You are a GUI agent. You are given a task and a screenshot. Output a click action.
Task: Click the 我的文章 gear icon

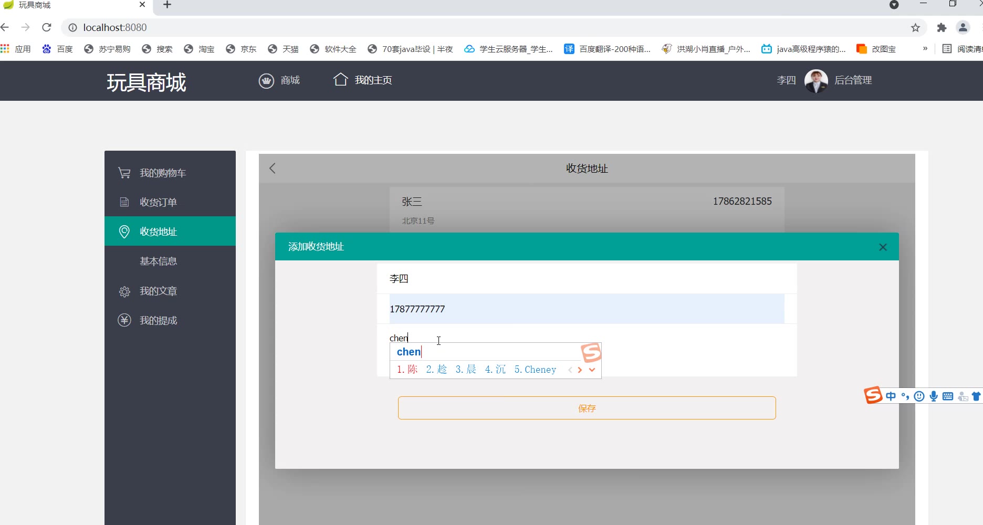(x=124, y=291)
